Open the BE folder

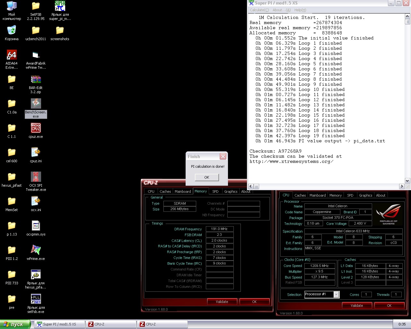[12, 82]
